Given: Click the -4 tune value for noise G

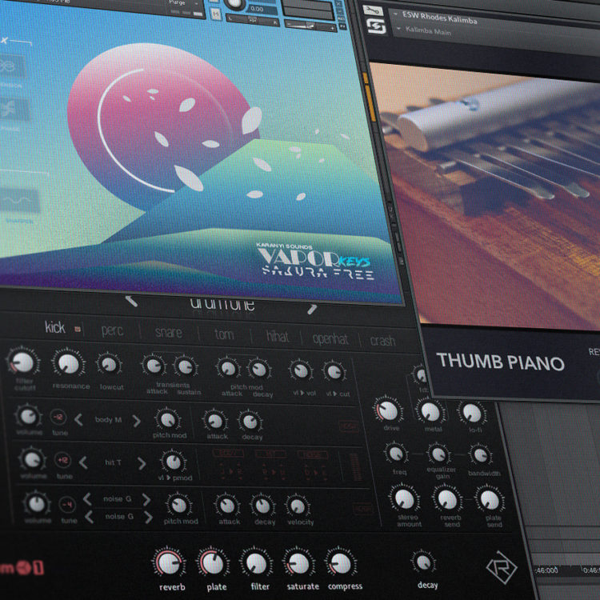Looking at the screenshot, I should pos(67,505).
